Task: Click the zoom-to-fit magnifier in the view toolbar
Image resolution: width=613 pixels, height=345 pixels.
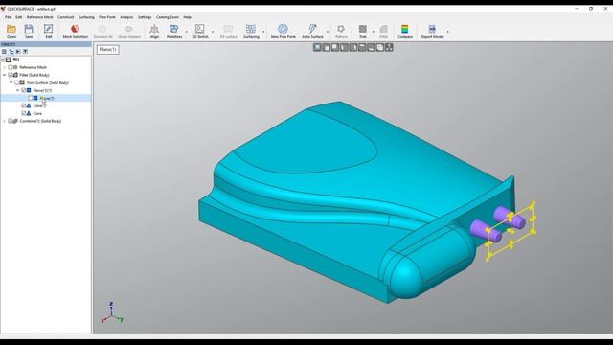Action: pos(317,47)
